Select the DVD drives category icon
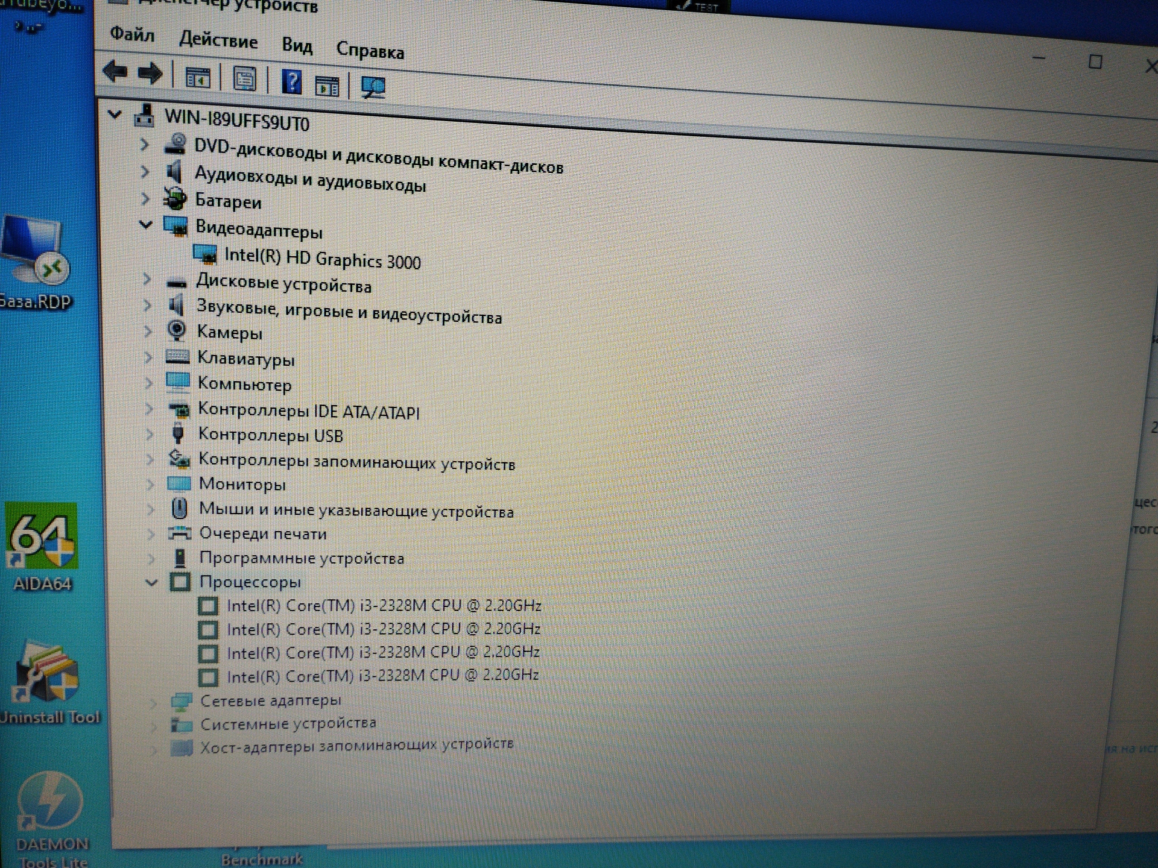Image resolution: width=1158 pixels, height=868 pixels. tap(176, 143)
